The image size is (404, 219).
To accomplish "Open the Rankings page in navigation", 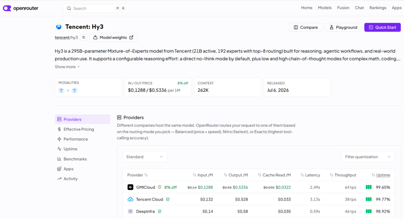I will 378,8.
